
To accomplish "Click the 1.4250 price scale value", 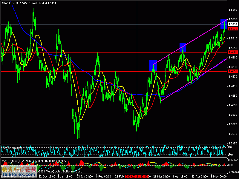I will click(233, 96).
